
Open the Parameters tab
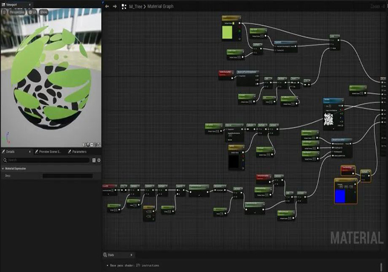tap(79, 151)
